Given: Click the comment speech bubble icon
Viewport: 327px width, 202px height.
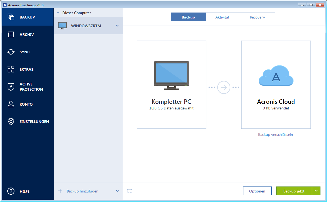Looking at the screenshot, I should coord(130,191).
